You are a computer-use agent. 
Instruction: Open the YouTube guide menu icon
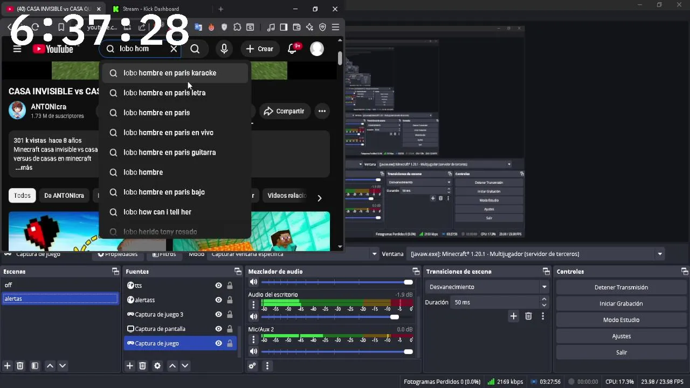pyautogui.click(x=17, y=49)
